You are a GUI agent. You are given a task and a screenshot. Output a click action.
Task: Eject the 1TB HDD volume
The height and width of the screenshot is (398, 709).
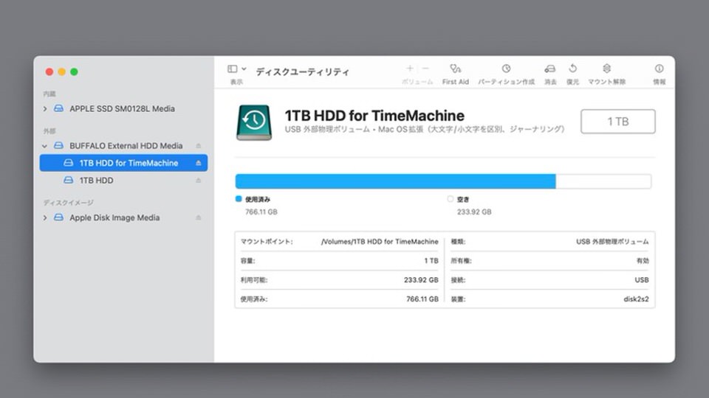199,180
